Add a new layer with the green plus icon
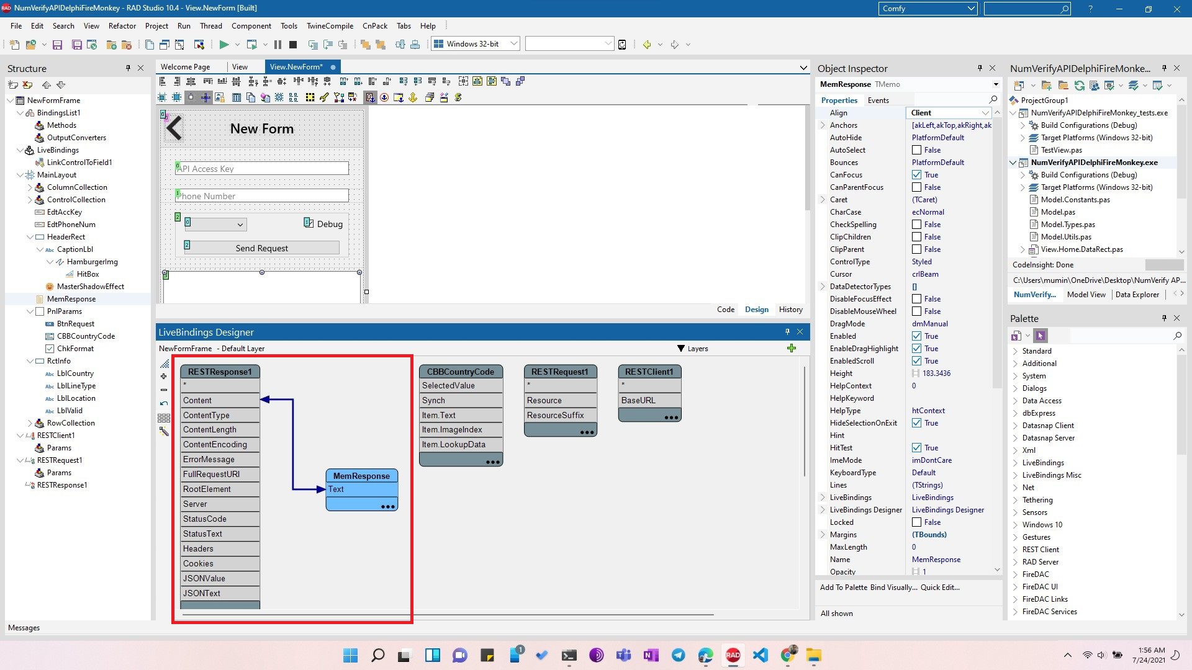Screen dimensions: 1192x670 click(792, 348)
